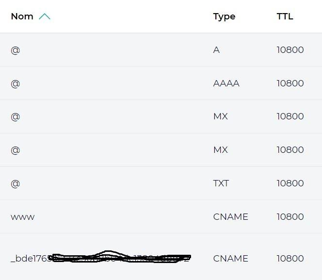Click the TTL value in the _bde1765 row
322x280 pixels.
290,259
